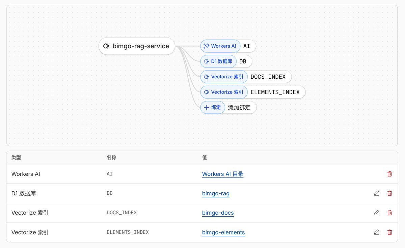
Task: Edit the ELEMENTS_INDEX binding with pencil icon
Action: (x=377, y=232)
